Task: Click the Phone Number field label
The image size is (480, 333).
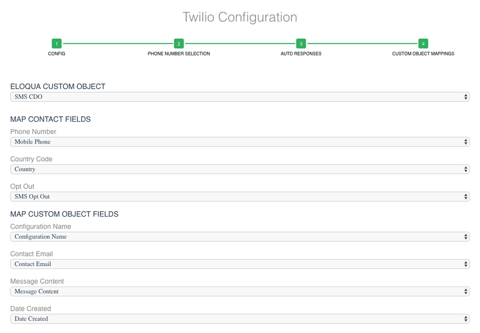Action: [34, 132]
